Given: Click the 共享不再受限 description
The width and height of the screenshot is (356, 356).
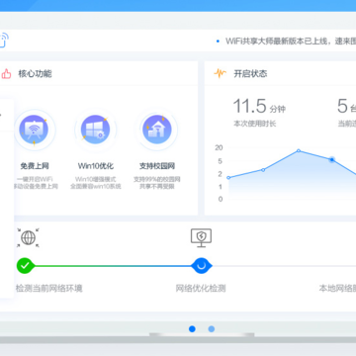Looking at the screenshot, I should pyautogui.click(x=157, y=187).
